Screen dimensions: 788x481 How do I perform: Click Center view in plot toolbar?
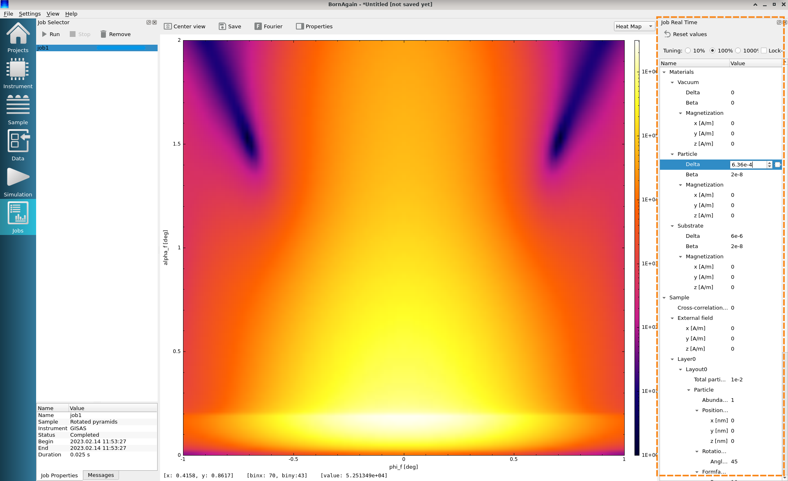pos(185,26)
